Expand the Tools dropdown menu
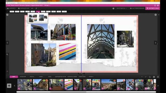 121,8
